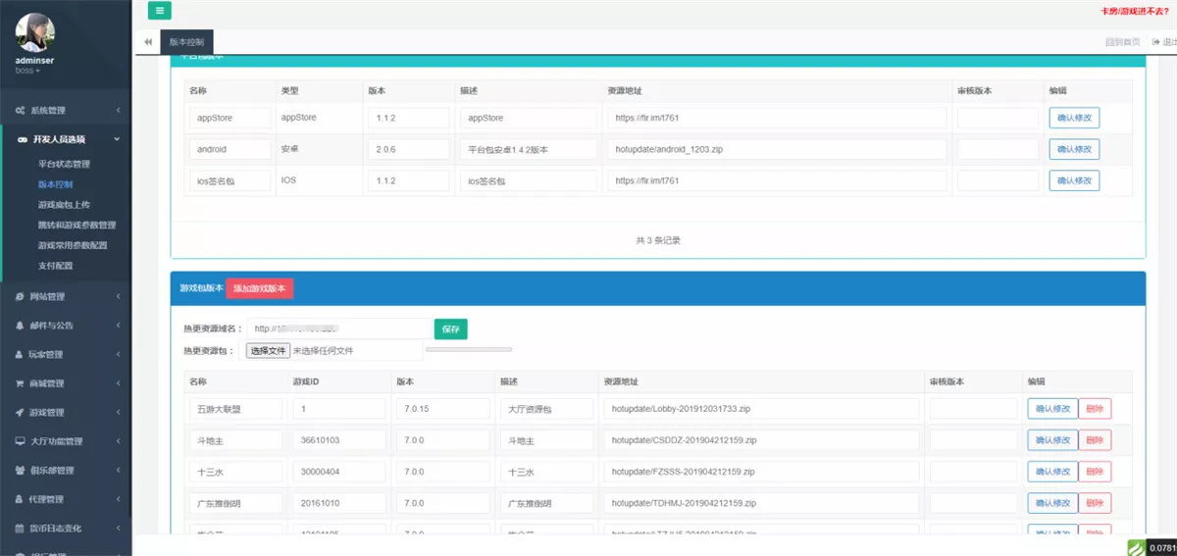This screenshot has width=1177, height=556.
Task: Click the adminser profile avatar
Action: coord(34,32)
